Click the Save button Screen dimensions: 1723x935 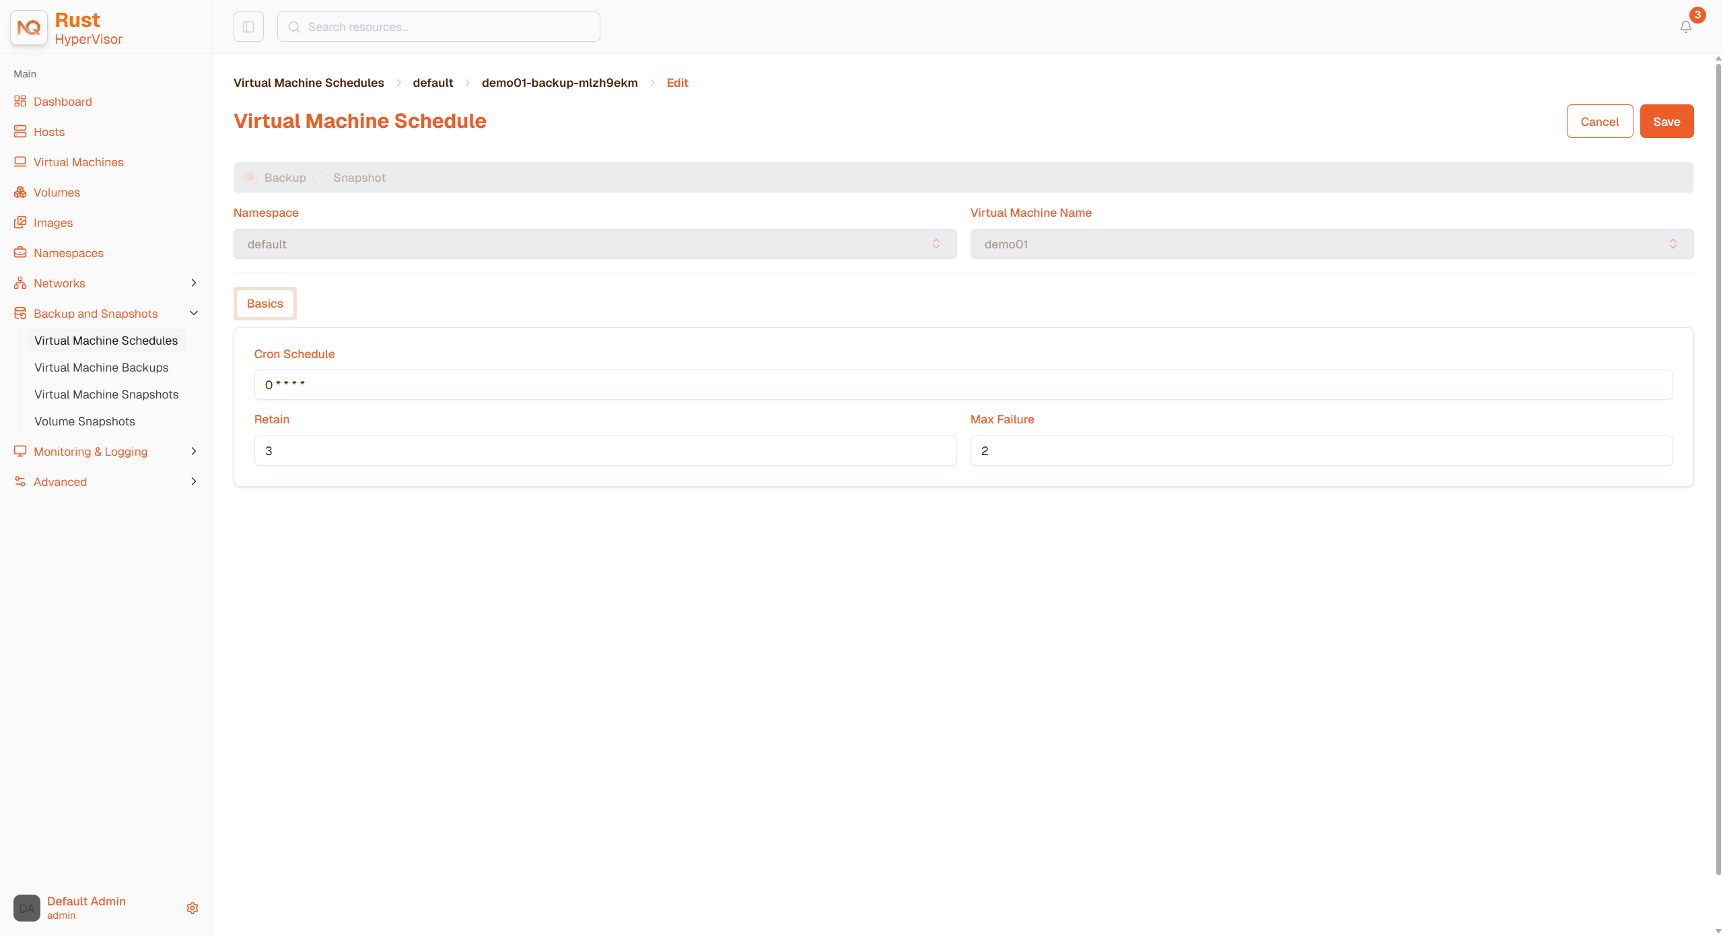(x=1666, y=122)
